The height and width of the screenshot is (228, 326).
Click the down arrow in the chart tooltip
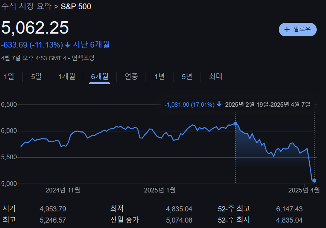(x=219, y=104)
